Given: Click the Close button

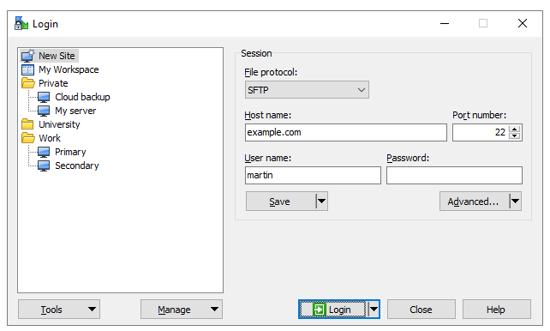Looking at the screenshot, I should tap(421, 310).
